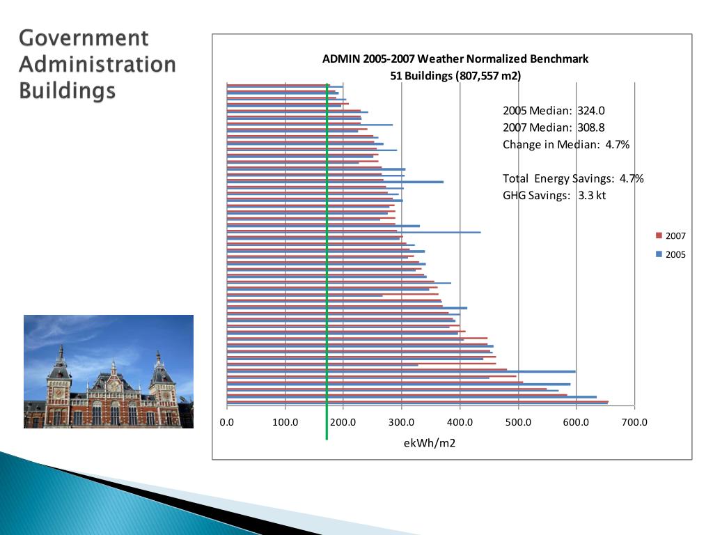Screen dimensions: 713x535
Task: Select the 2005 legend label
Action: (675, 254)
